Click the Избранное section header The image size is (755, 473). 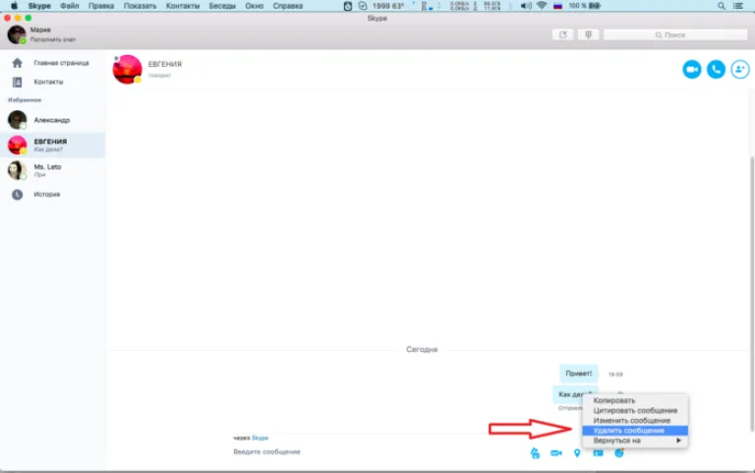[x=25, y=100]
